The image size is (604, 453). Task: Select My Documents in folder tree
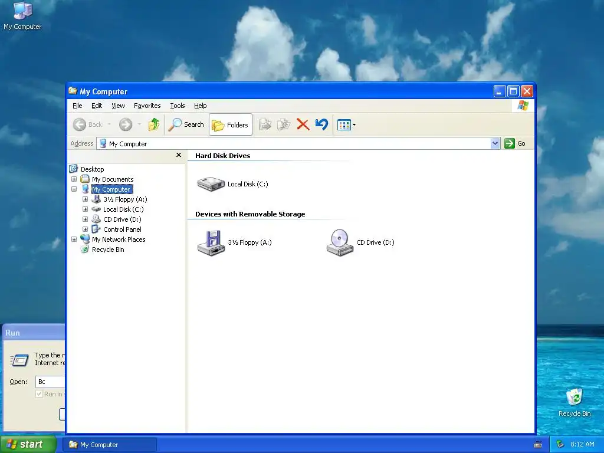(113, 179)
